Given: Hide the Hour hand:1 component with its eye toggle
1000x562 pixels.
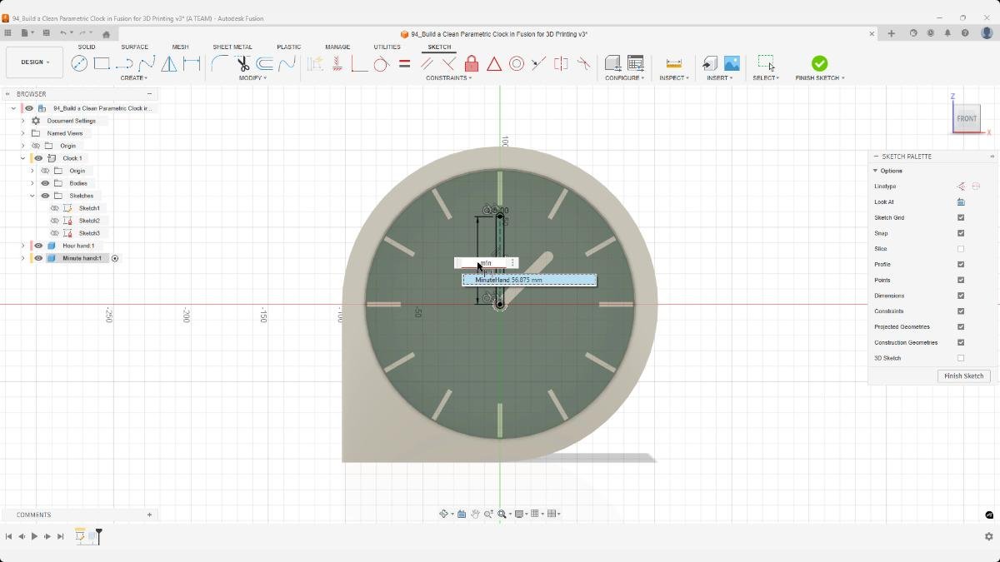Looking at the screenshot, I should pos(37,246).
